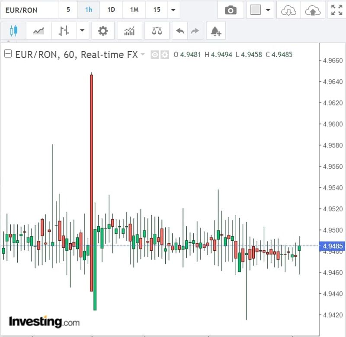Viewport: 346px width, 337px height.
Task: Collapse the EUR/RON legend minus box
Action: click(7, 54)
